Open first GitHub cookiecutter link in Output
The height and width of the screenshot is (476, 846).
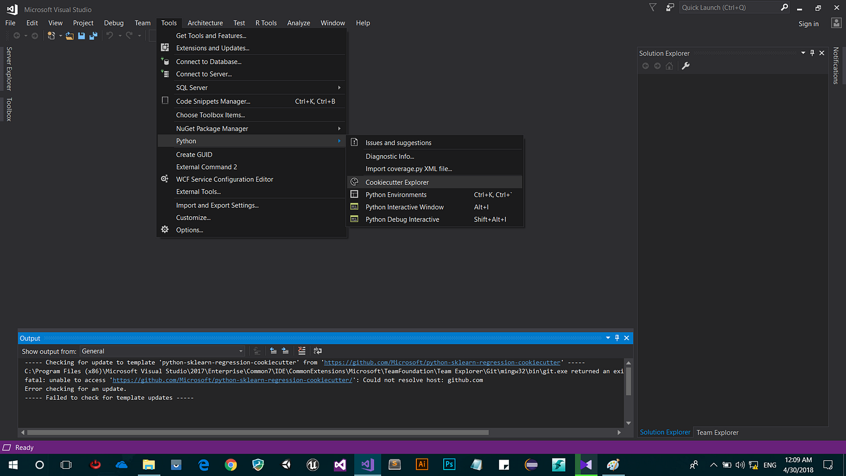(443, 362)
